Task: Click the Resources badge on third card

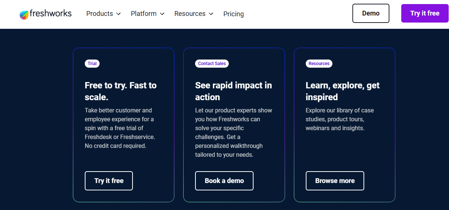Action: (x=319, y=64)
